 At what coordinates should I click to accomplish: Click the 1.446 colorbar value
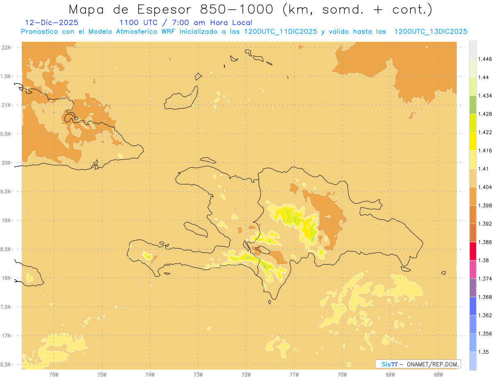tap(485, 59)
